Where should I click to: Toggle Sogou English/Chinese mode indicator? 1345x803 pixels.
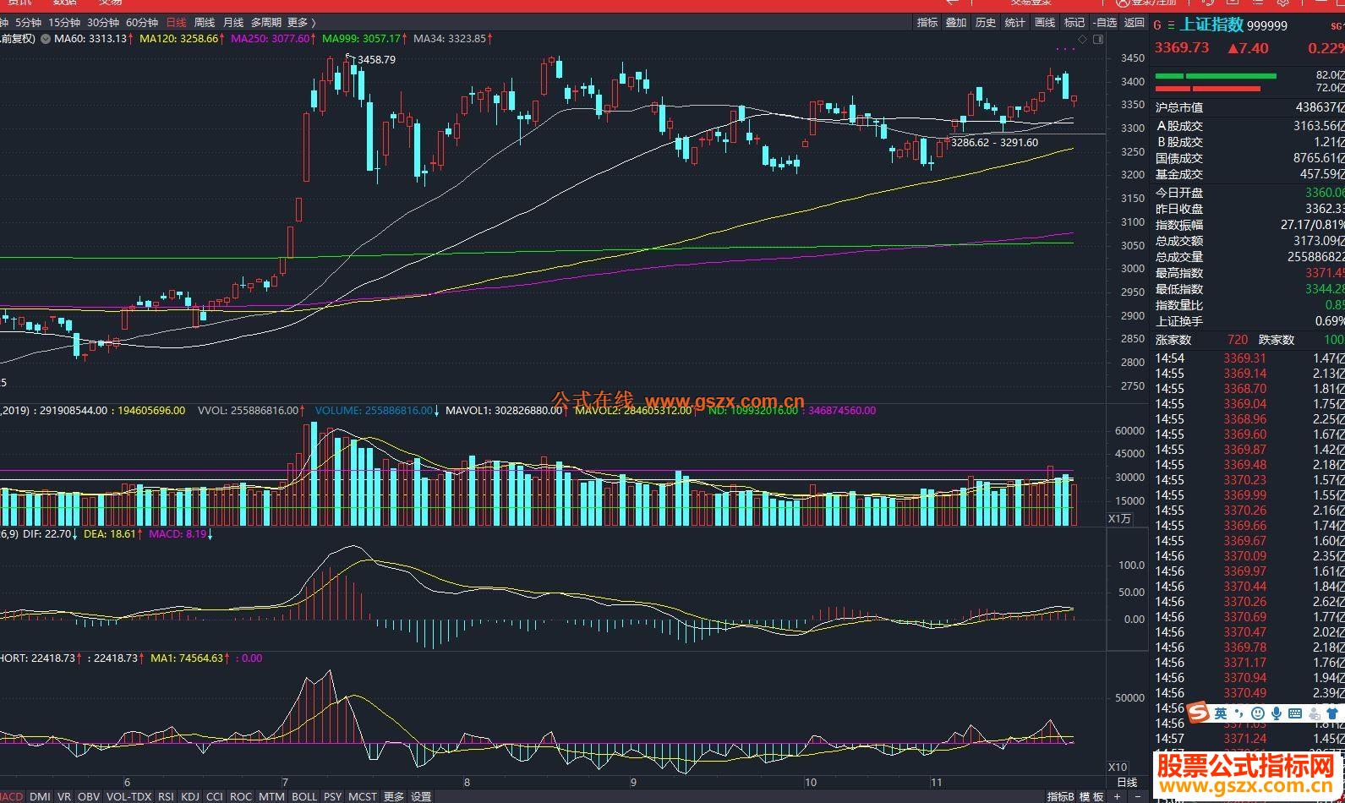point(1221,714)
